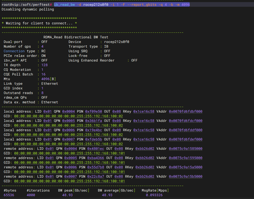Select the VAddr link 0x0075c9a15a5000

pos(185,167)
